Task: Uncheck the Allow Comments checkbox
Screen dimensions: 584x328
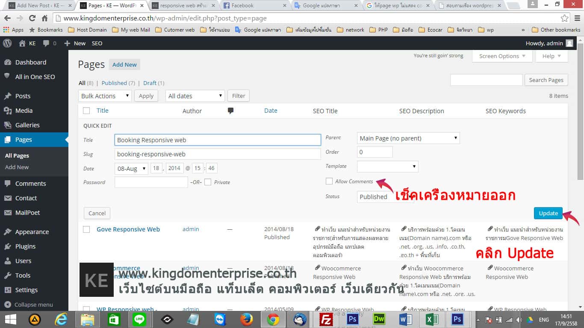Action: click(329, 181)
